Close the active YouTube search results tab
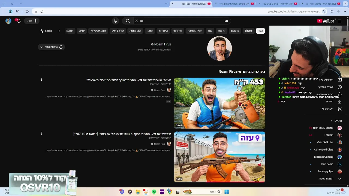This screenshot has width=349, height=196. point(173,4)
